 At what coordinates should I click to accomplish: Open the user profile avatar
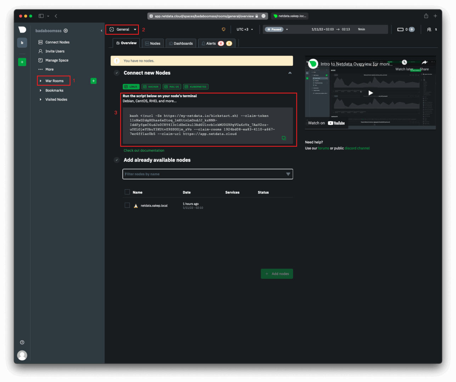[x=22, y=355]
